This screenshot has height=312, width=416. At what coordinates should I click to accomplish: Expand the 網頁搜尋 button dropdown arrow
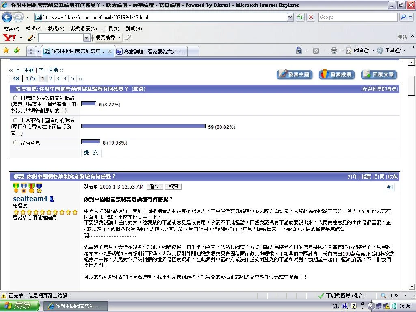119,38
